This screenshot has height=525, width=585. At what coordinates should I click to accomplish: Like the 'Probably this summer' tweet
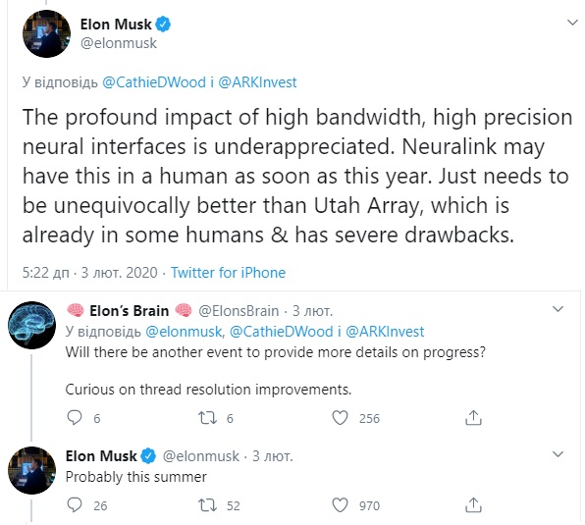pyautogui.click(x=340, y=505)
